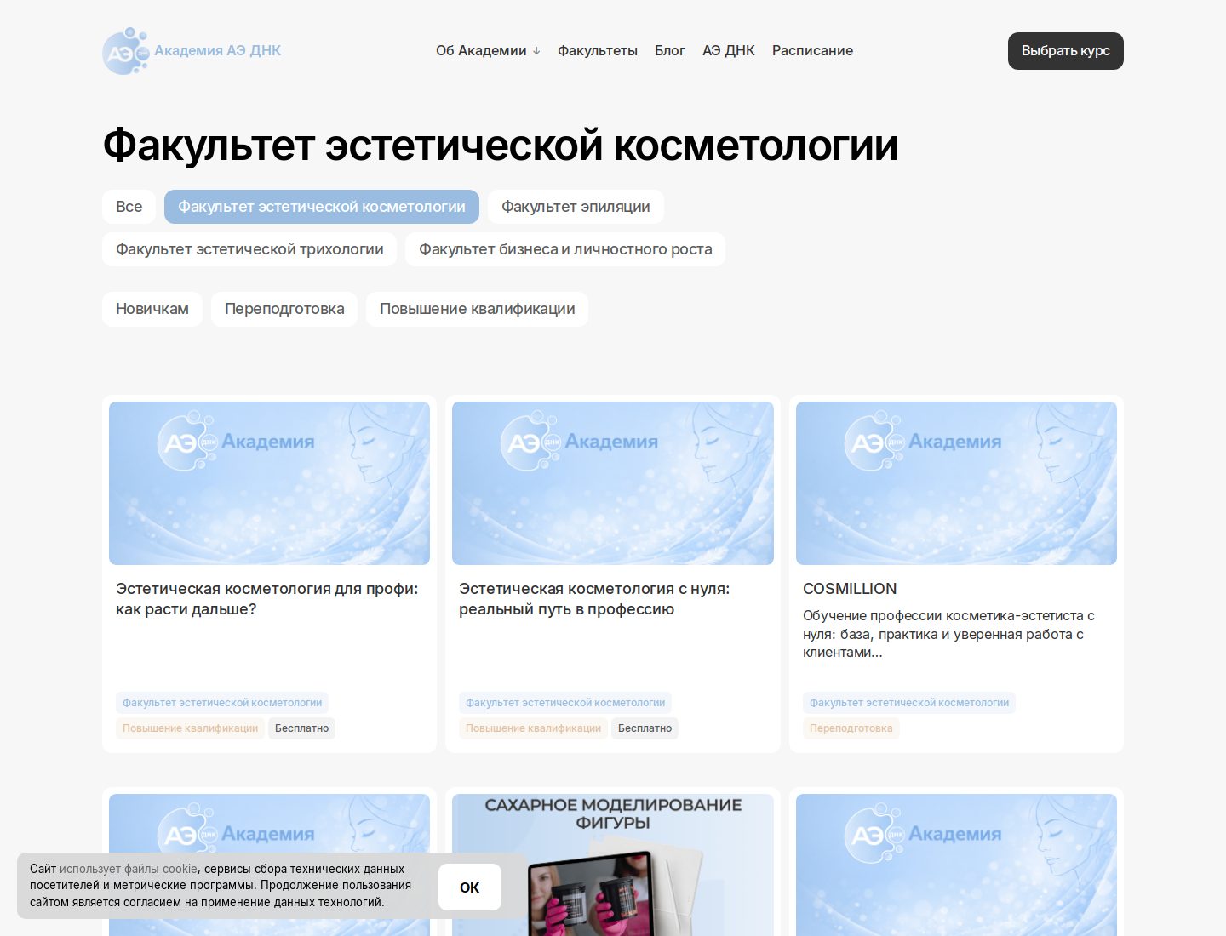The width and height of the screenshot is (1226, 936).
Task: Click Повышение квалификации tag on с нуля card
Action: 533,728
